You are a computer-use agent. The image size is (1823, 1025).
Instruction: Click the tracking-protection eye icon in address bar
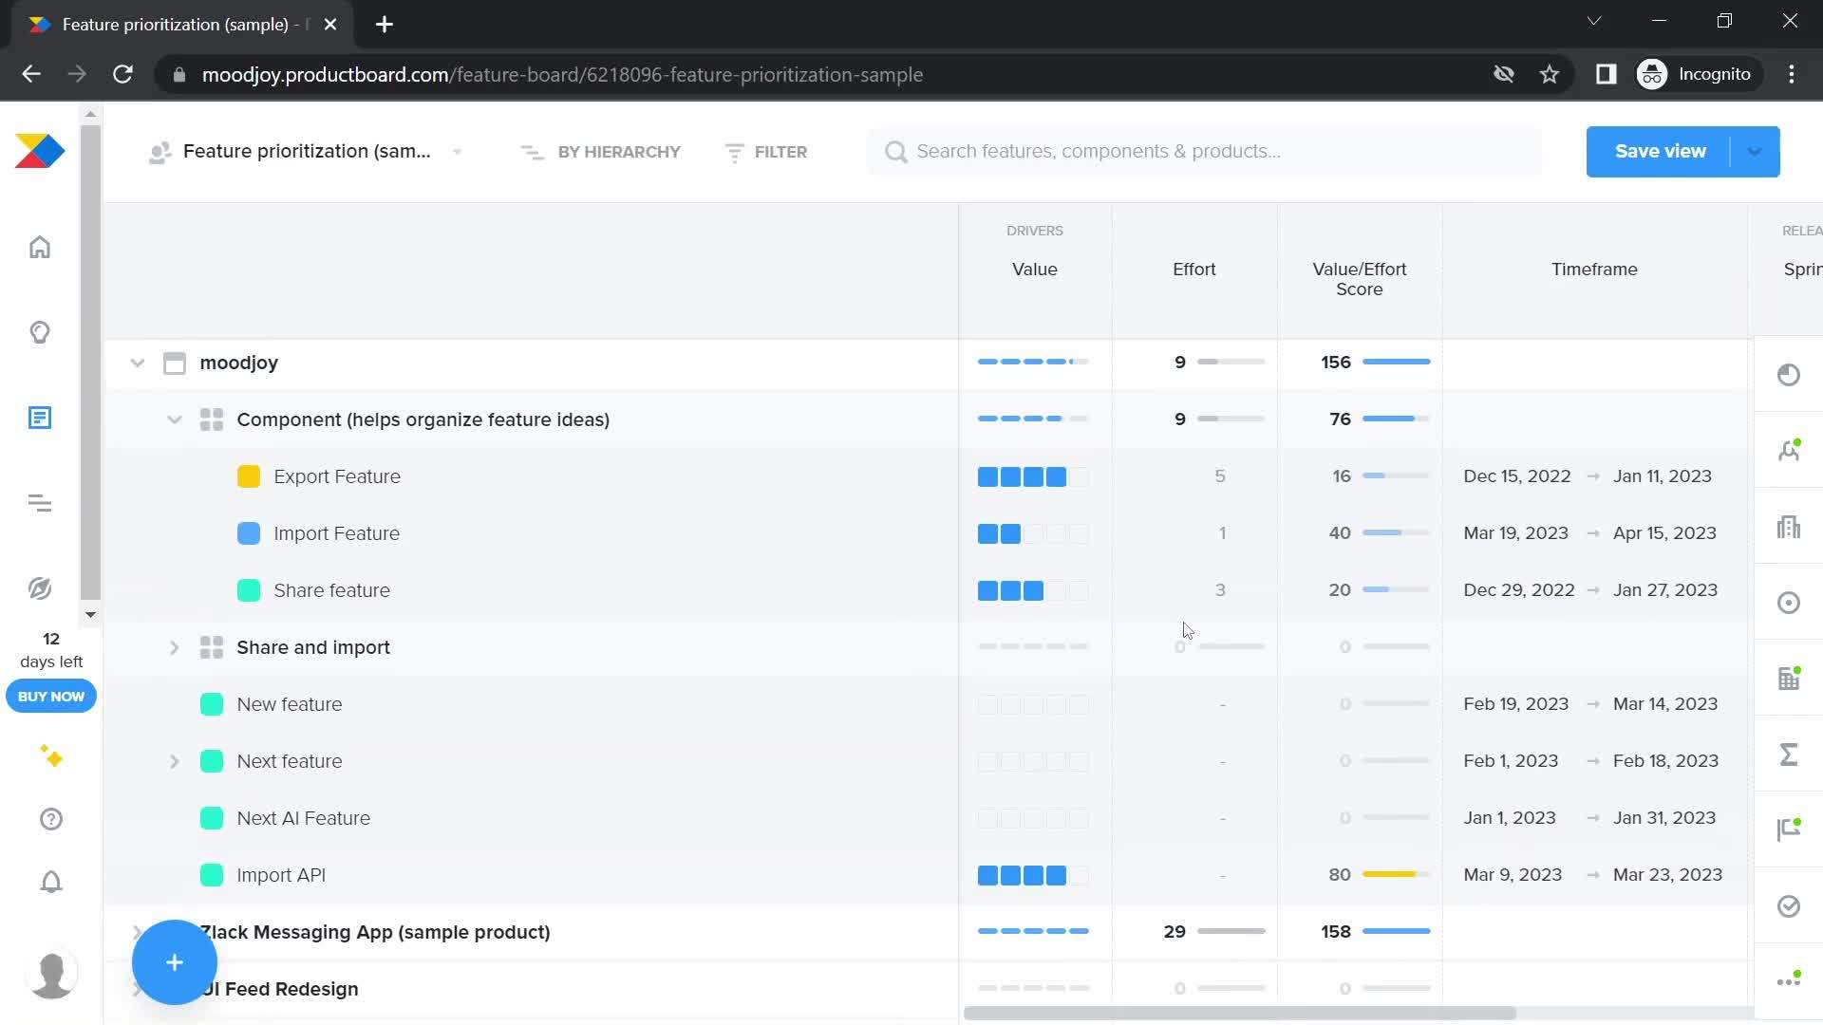pos(1503,74)
